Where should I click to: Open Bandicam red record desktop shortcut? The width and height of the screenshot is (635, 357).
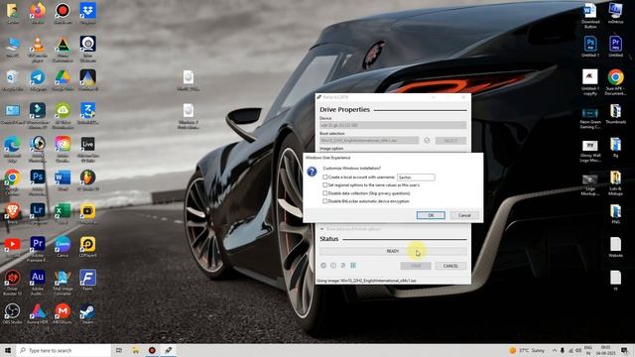coord(63,13)
